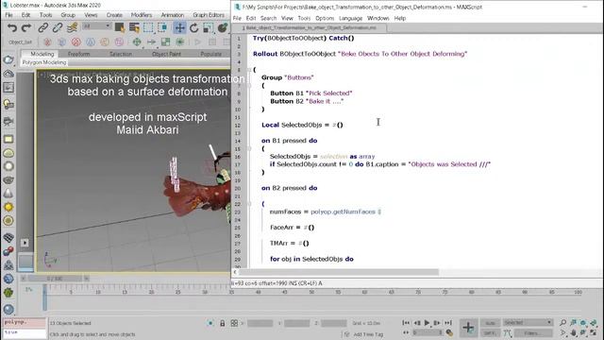The image size is (604, 340).
Task: Activate the Select and Move tool
Action: 179,27
